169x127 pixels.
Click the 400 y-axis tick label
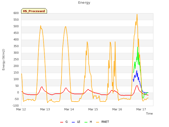(16, 40)
